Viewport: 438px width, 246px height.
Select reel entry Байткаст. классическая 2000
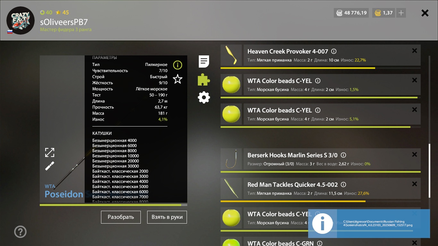pos(120,171)
